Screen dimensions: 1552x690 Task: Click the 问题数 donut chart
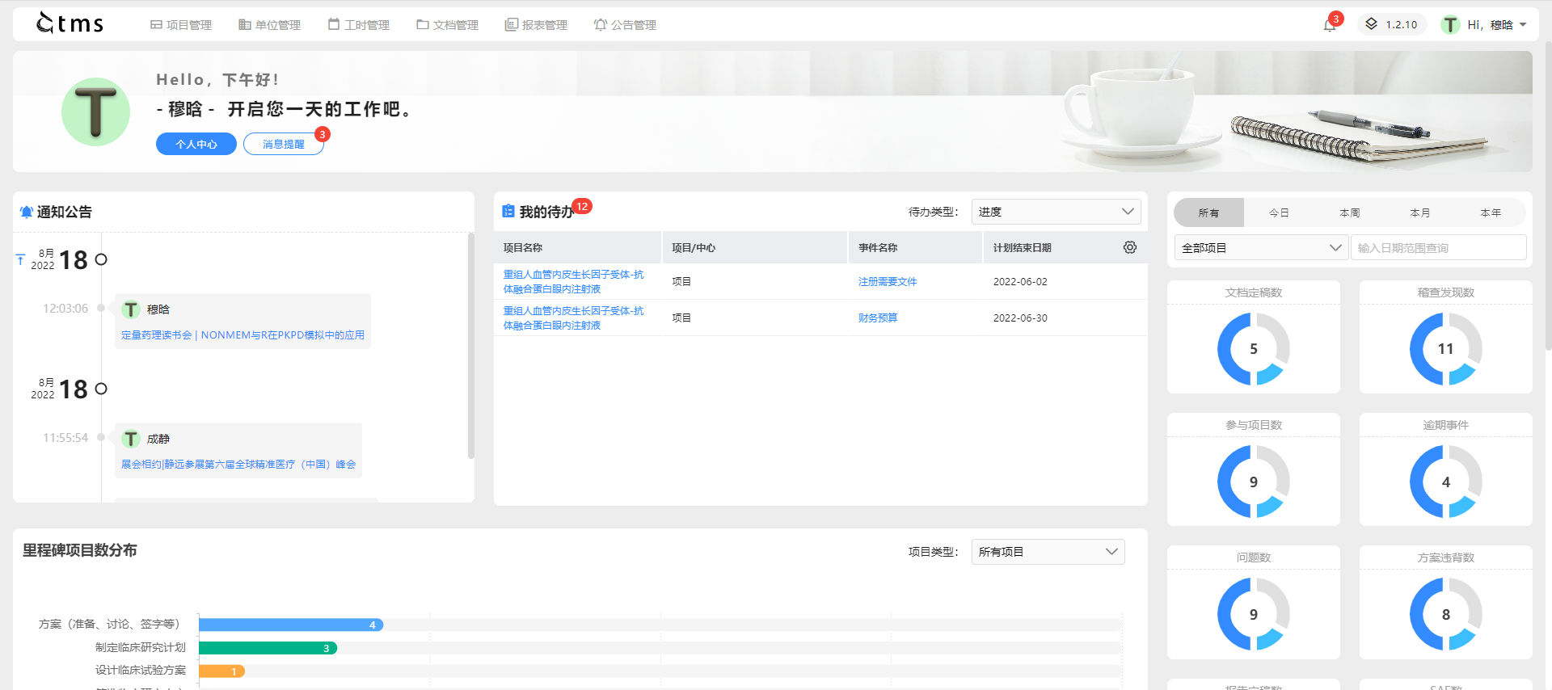(1253, 614)
